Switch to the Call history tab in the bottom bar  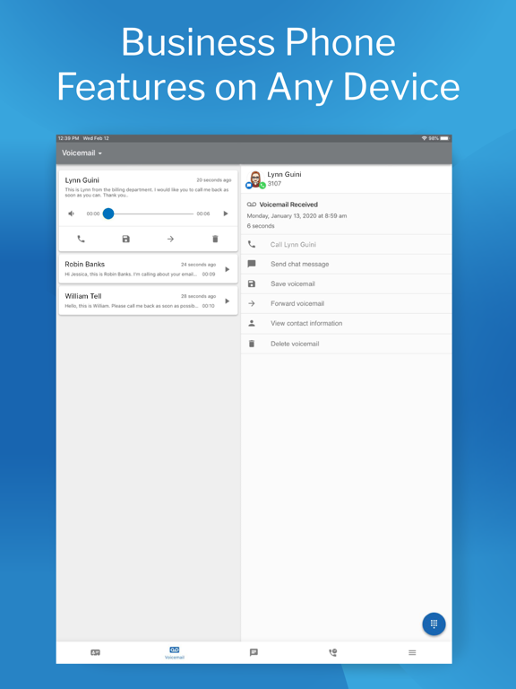(333, 652)
